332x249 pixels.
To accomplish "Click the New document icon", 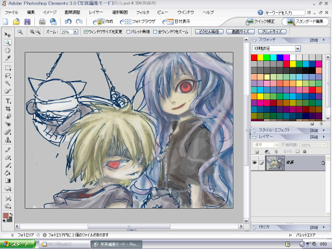I will click(x=5, y=21).
